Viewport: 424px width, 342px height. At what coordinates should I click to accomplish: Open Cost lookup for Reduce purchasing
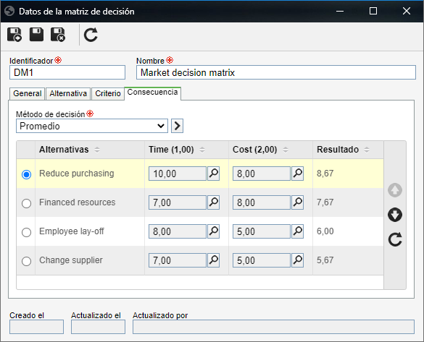(x=297, y=174)
